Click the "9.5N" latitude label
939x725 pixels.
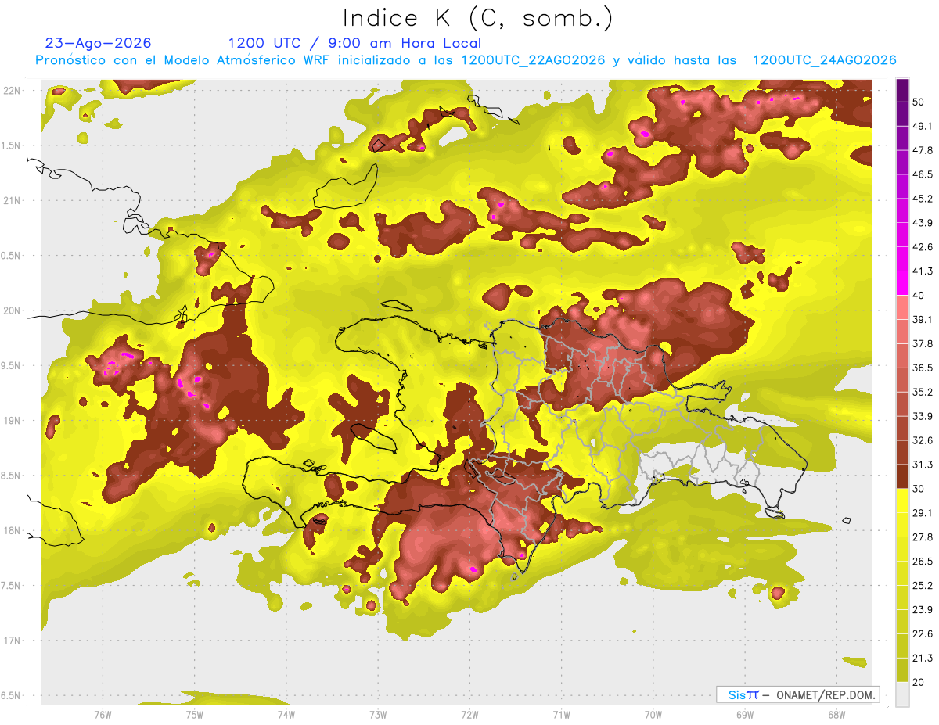(x=12, y=365)
